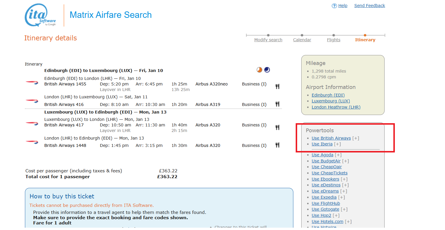Screen dimensions: 445x230
Task: Expand the Use Iberia [+] options
Action: point(337,144)
